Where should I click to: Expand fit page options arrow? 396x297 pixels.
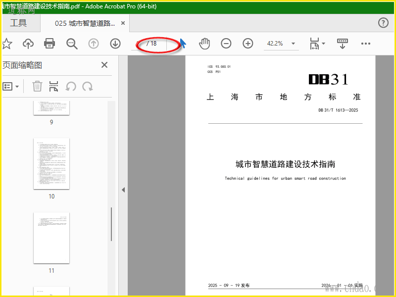point(324,44)
